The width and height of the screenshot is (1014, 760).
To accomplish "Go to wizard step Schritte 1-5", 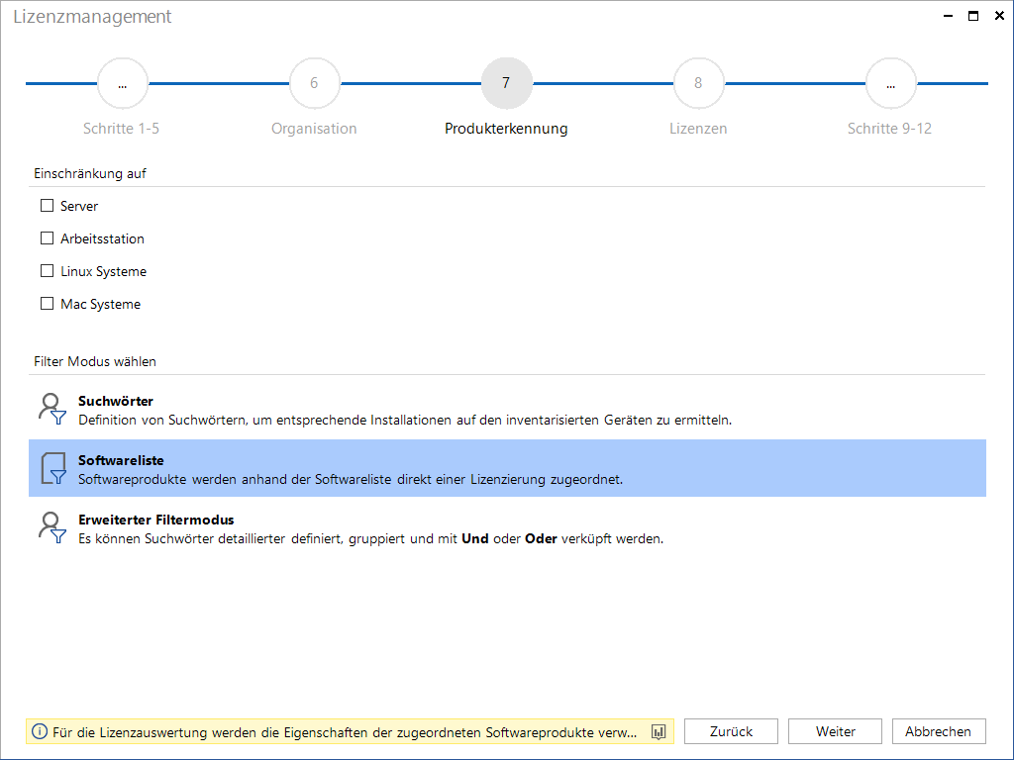I will (122, 83).
